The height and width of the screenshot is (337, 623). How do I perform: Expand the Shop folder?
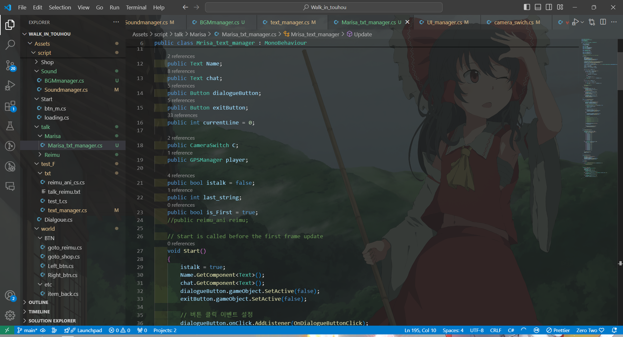(73, 62)
